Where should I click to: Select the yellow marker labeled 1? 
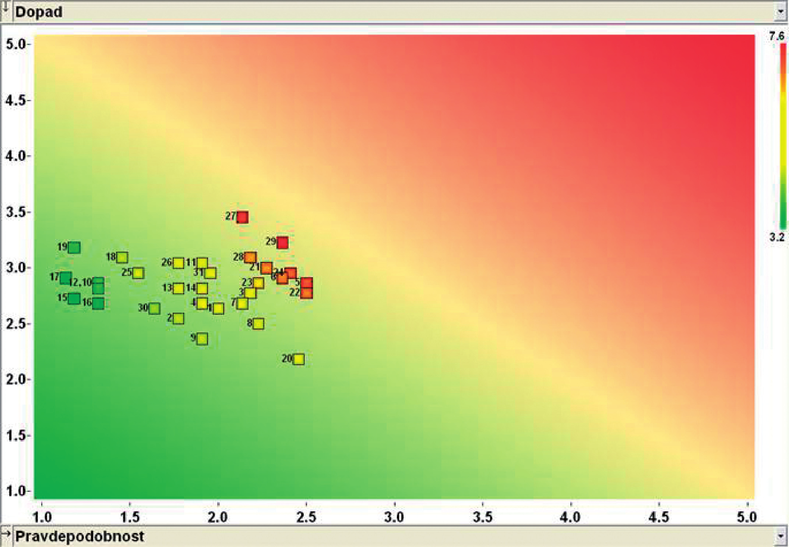218,308
